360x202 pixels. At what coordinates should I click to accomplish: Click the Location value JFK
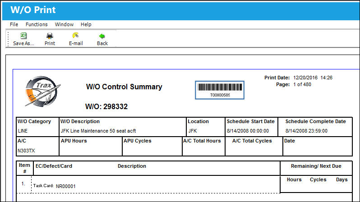(x=193, y=131)
